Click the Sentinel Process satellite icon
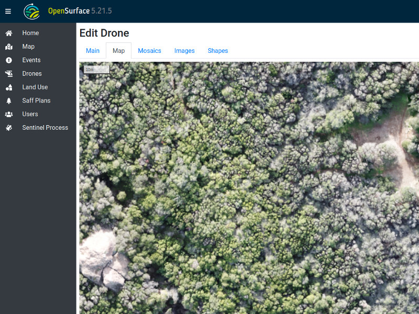Viewport: 419px width, 314px height. 9,128
